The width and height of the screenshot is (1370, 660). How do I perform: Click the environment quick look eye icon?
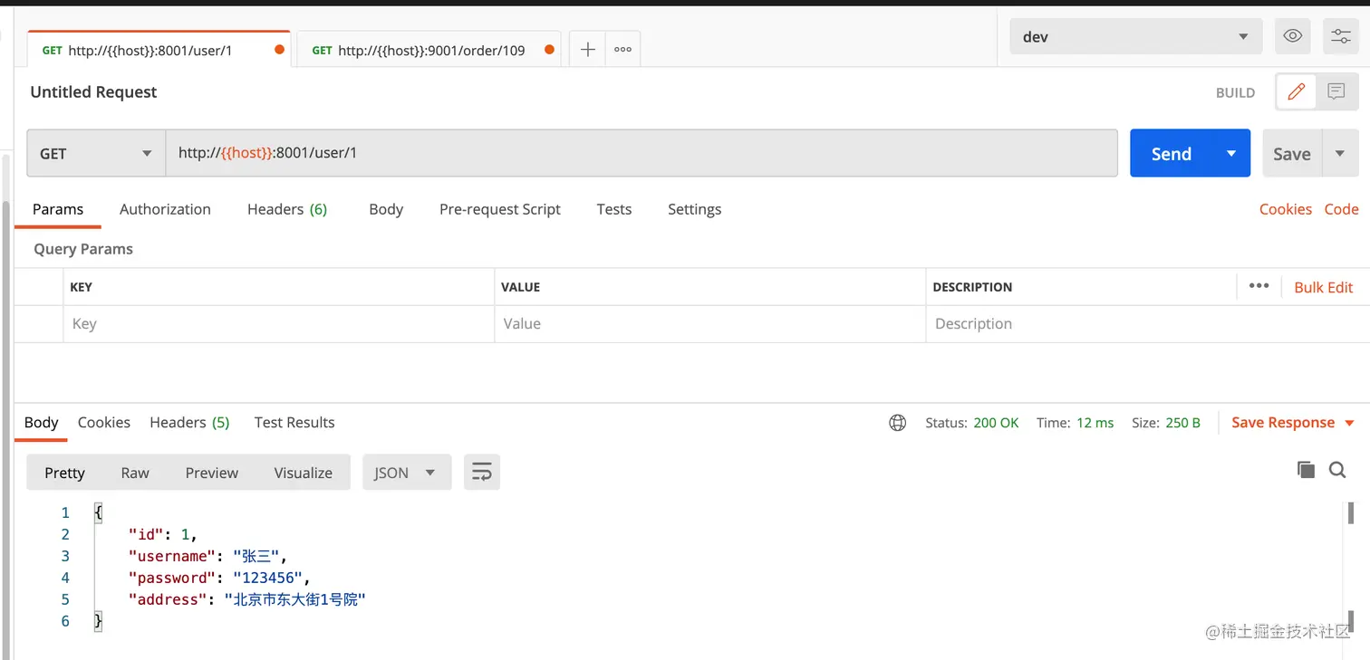(x=1293, y=36)
